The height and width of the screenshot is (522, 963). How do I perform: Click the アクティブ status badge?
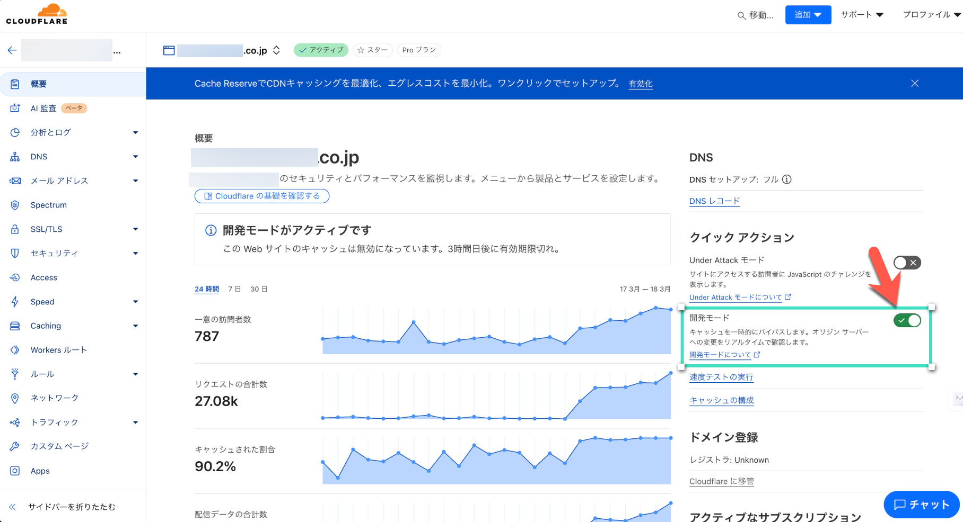321,50
